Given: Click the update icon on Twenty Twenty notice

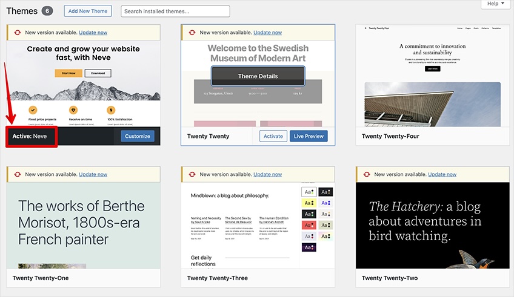Looking at the screenshot, I should [192, 33].
